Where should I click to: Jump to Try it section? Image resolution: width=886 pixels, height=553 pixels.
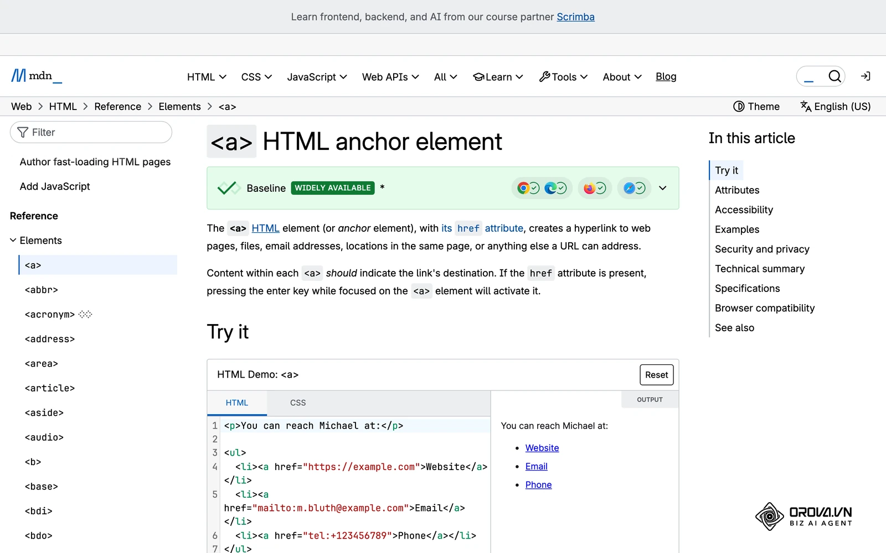point(727,170)
